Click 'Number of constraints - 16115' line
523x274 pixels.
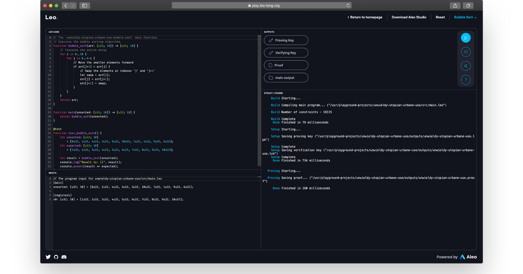[301, 112]
